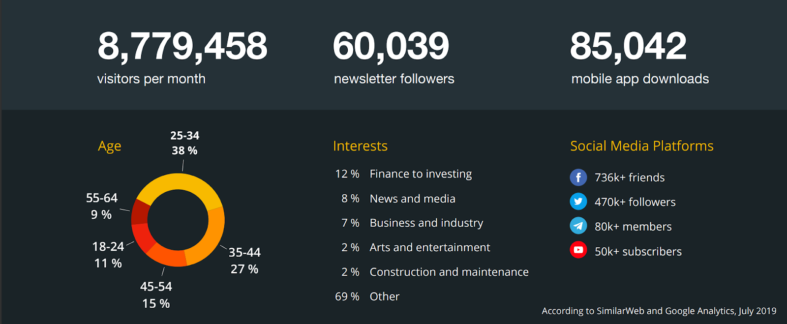
Task: Click the 470k+ followers text
Action: click(635, 202)
